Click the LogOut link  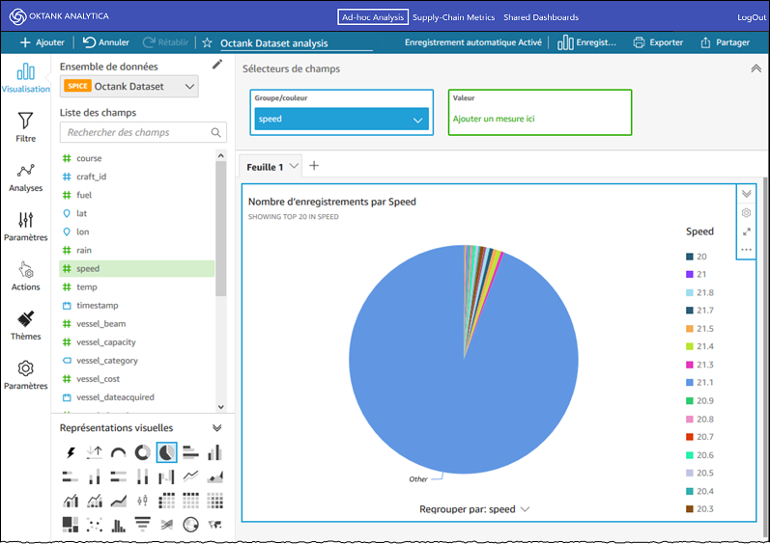[752, 17]
